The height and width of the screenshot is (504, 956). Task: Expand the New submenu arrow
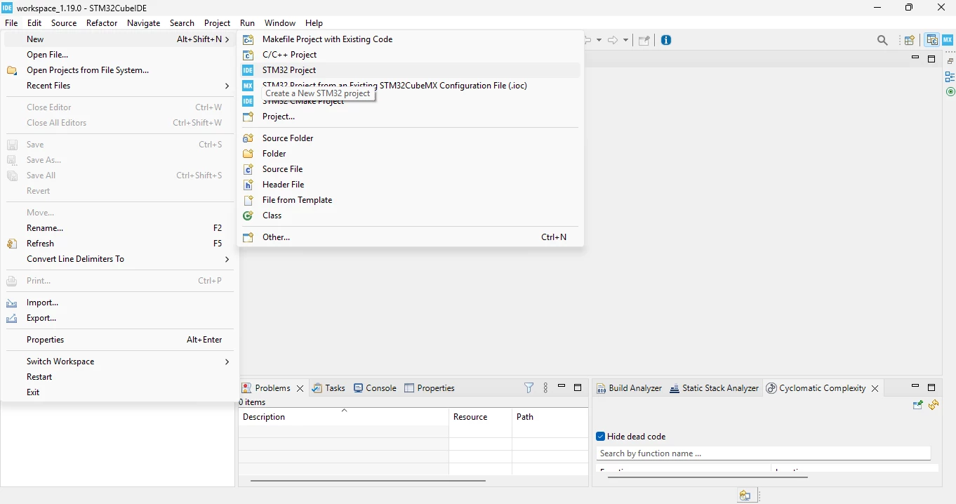point(227,39)
